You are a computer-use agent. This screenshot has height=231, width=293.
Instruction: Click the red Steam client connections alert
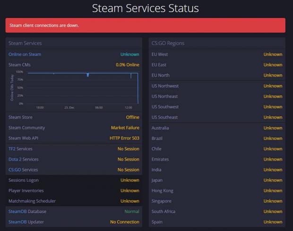[x=145, y=25]
